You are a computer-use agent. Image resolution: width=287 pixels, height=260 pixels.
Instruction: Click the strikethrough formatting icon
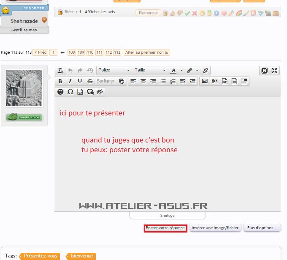(89, 81)
